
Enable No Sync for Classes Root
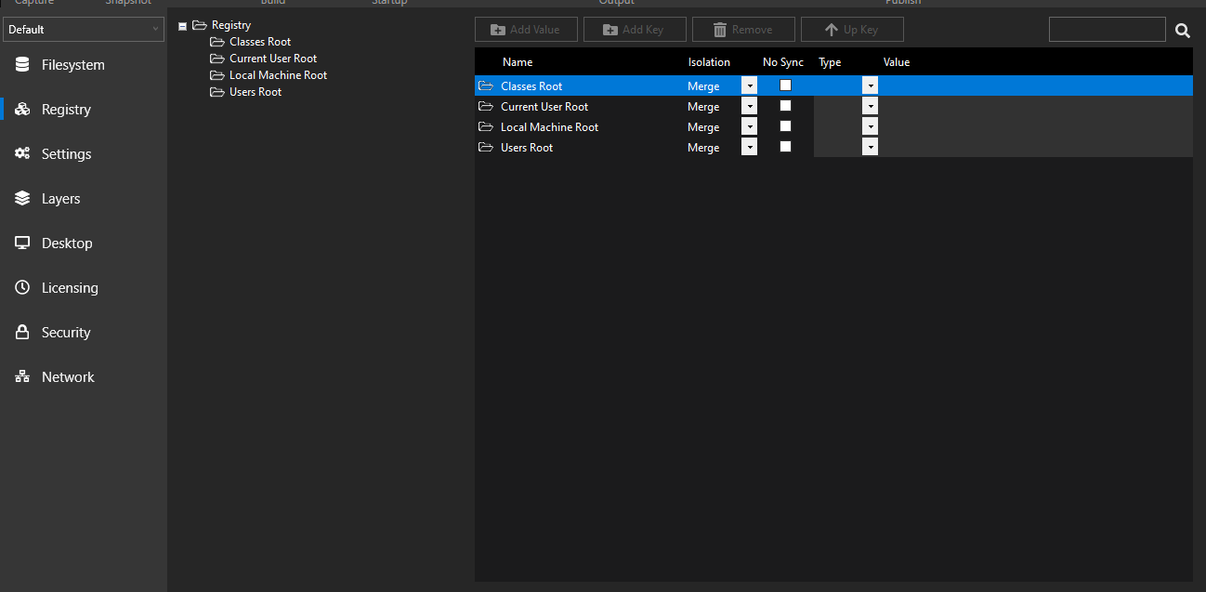pyautogui.click(x=785, y=85)
